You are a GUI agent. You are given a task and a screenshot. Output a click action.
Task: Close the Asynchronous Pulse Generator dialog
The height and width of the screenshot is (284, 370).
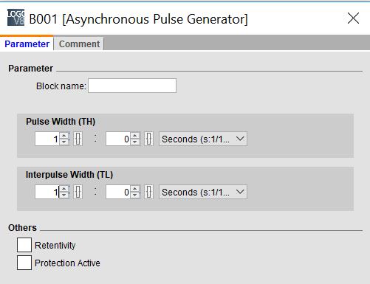[x=353, y=18]
